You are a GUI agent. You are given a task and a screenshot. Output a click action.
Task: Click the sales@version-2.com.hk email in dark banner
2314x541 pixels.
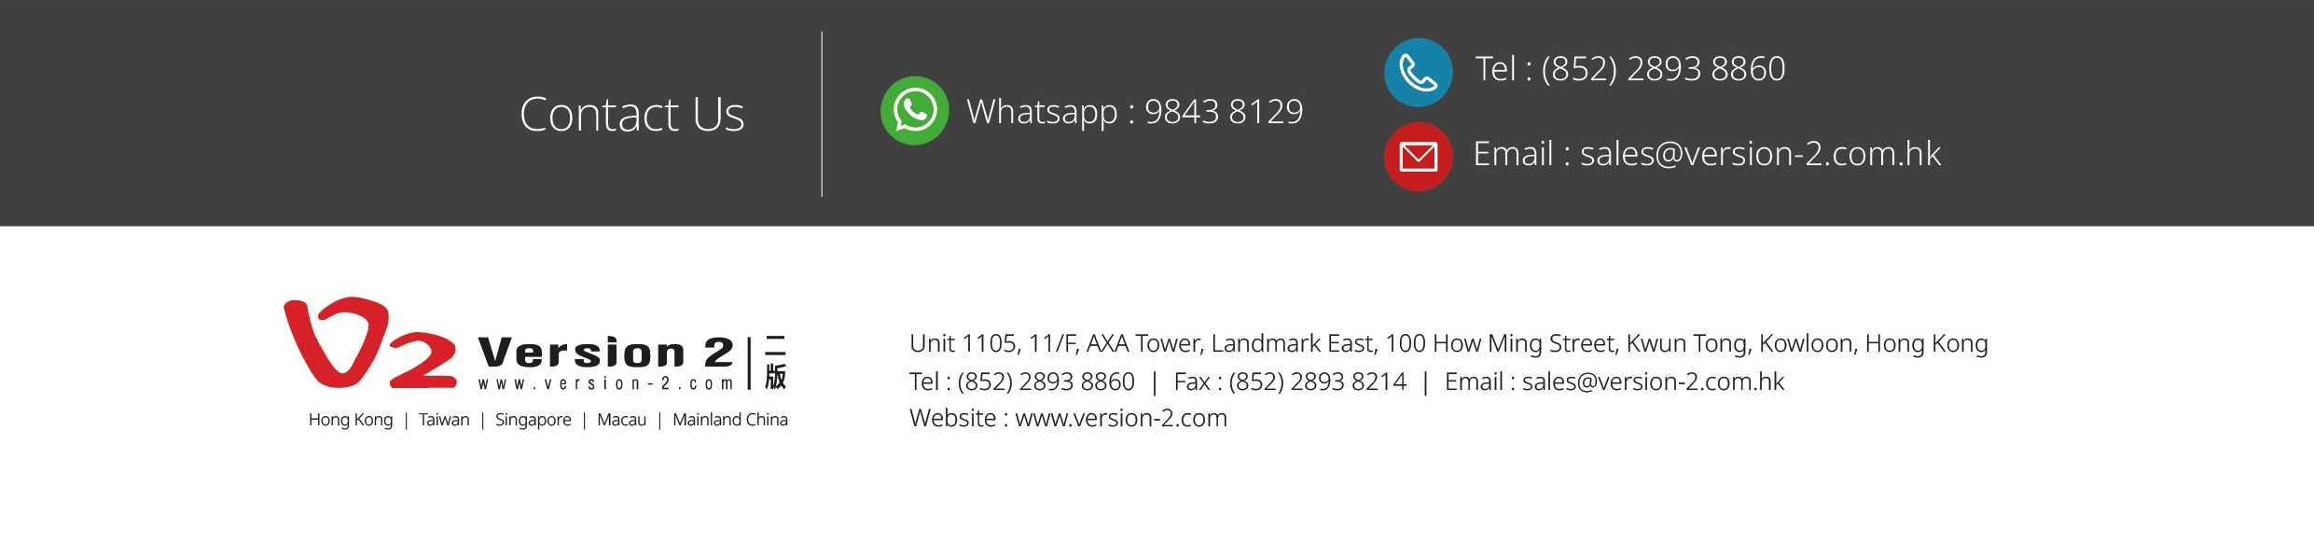point(1759,154)
